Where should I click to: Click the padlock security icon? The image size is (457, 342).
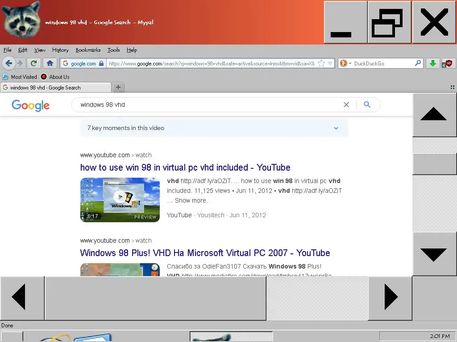pyautogui.click(x=101, y=63)
